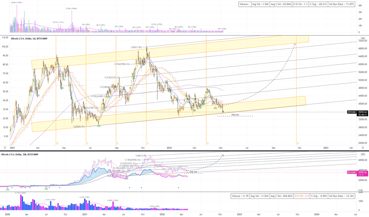The image size is (369, 217).
Task: Click the '72000.00' level on the daily price axis
Action: (x=363, y=41)
